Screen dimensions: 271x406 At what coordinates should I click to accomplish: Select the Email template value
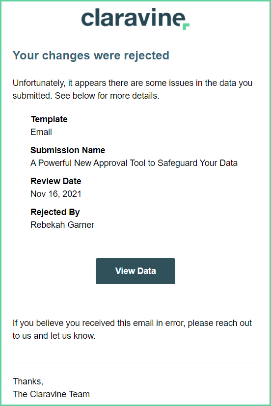pos(41,132)
